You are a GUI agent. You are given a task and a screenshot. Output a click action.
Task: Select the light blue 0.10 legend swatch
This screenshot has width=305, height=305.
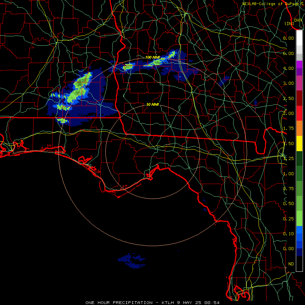click(x=299, y=230)
